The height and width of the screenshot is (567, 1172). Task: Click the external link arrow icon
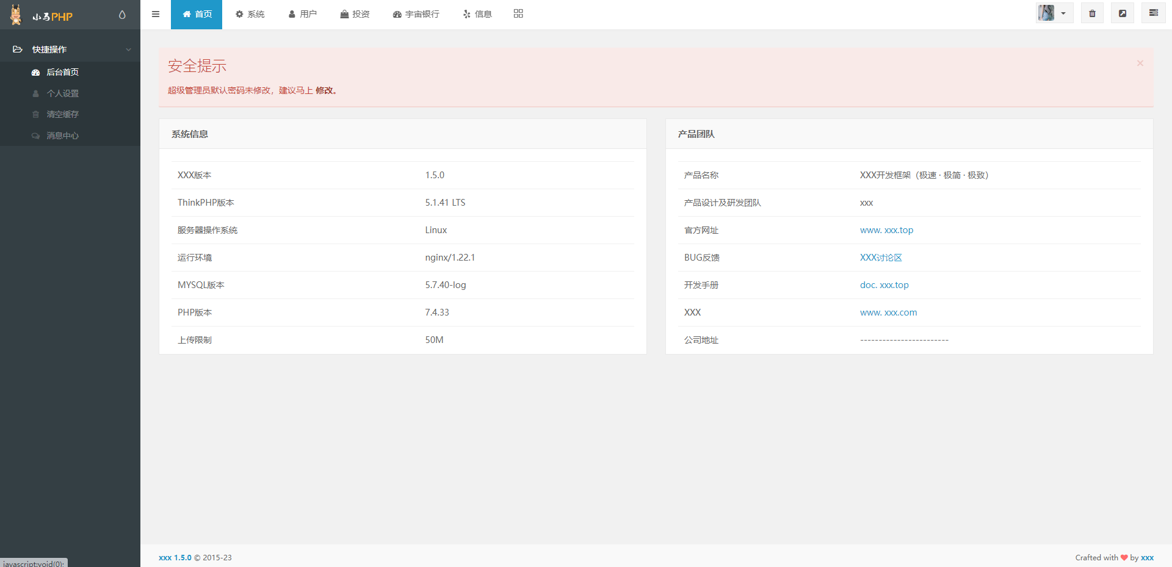click(x=1122, y=13)
